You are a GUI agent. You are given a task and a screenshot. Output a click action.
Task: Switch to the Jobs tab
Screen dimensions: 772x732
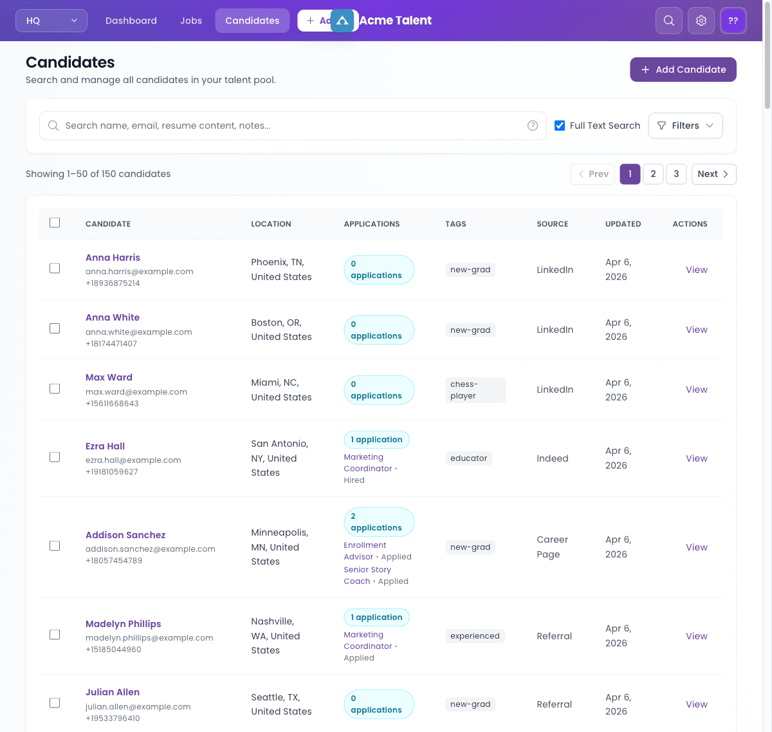pyautogui.click(x=191, y=21)
